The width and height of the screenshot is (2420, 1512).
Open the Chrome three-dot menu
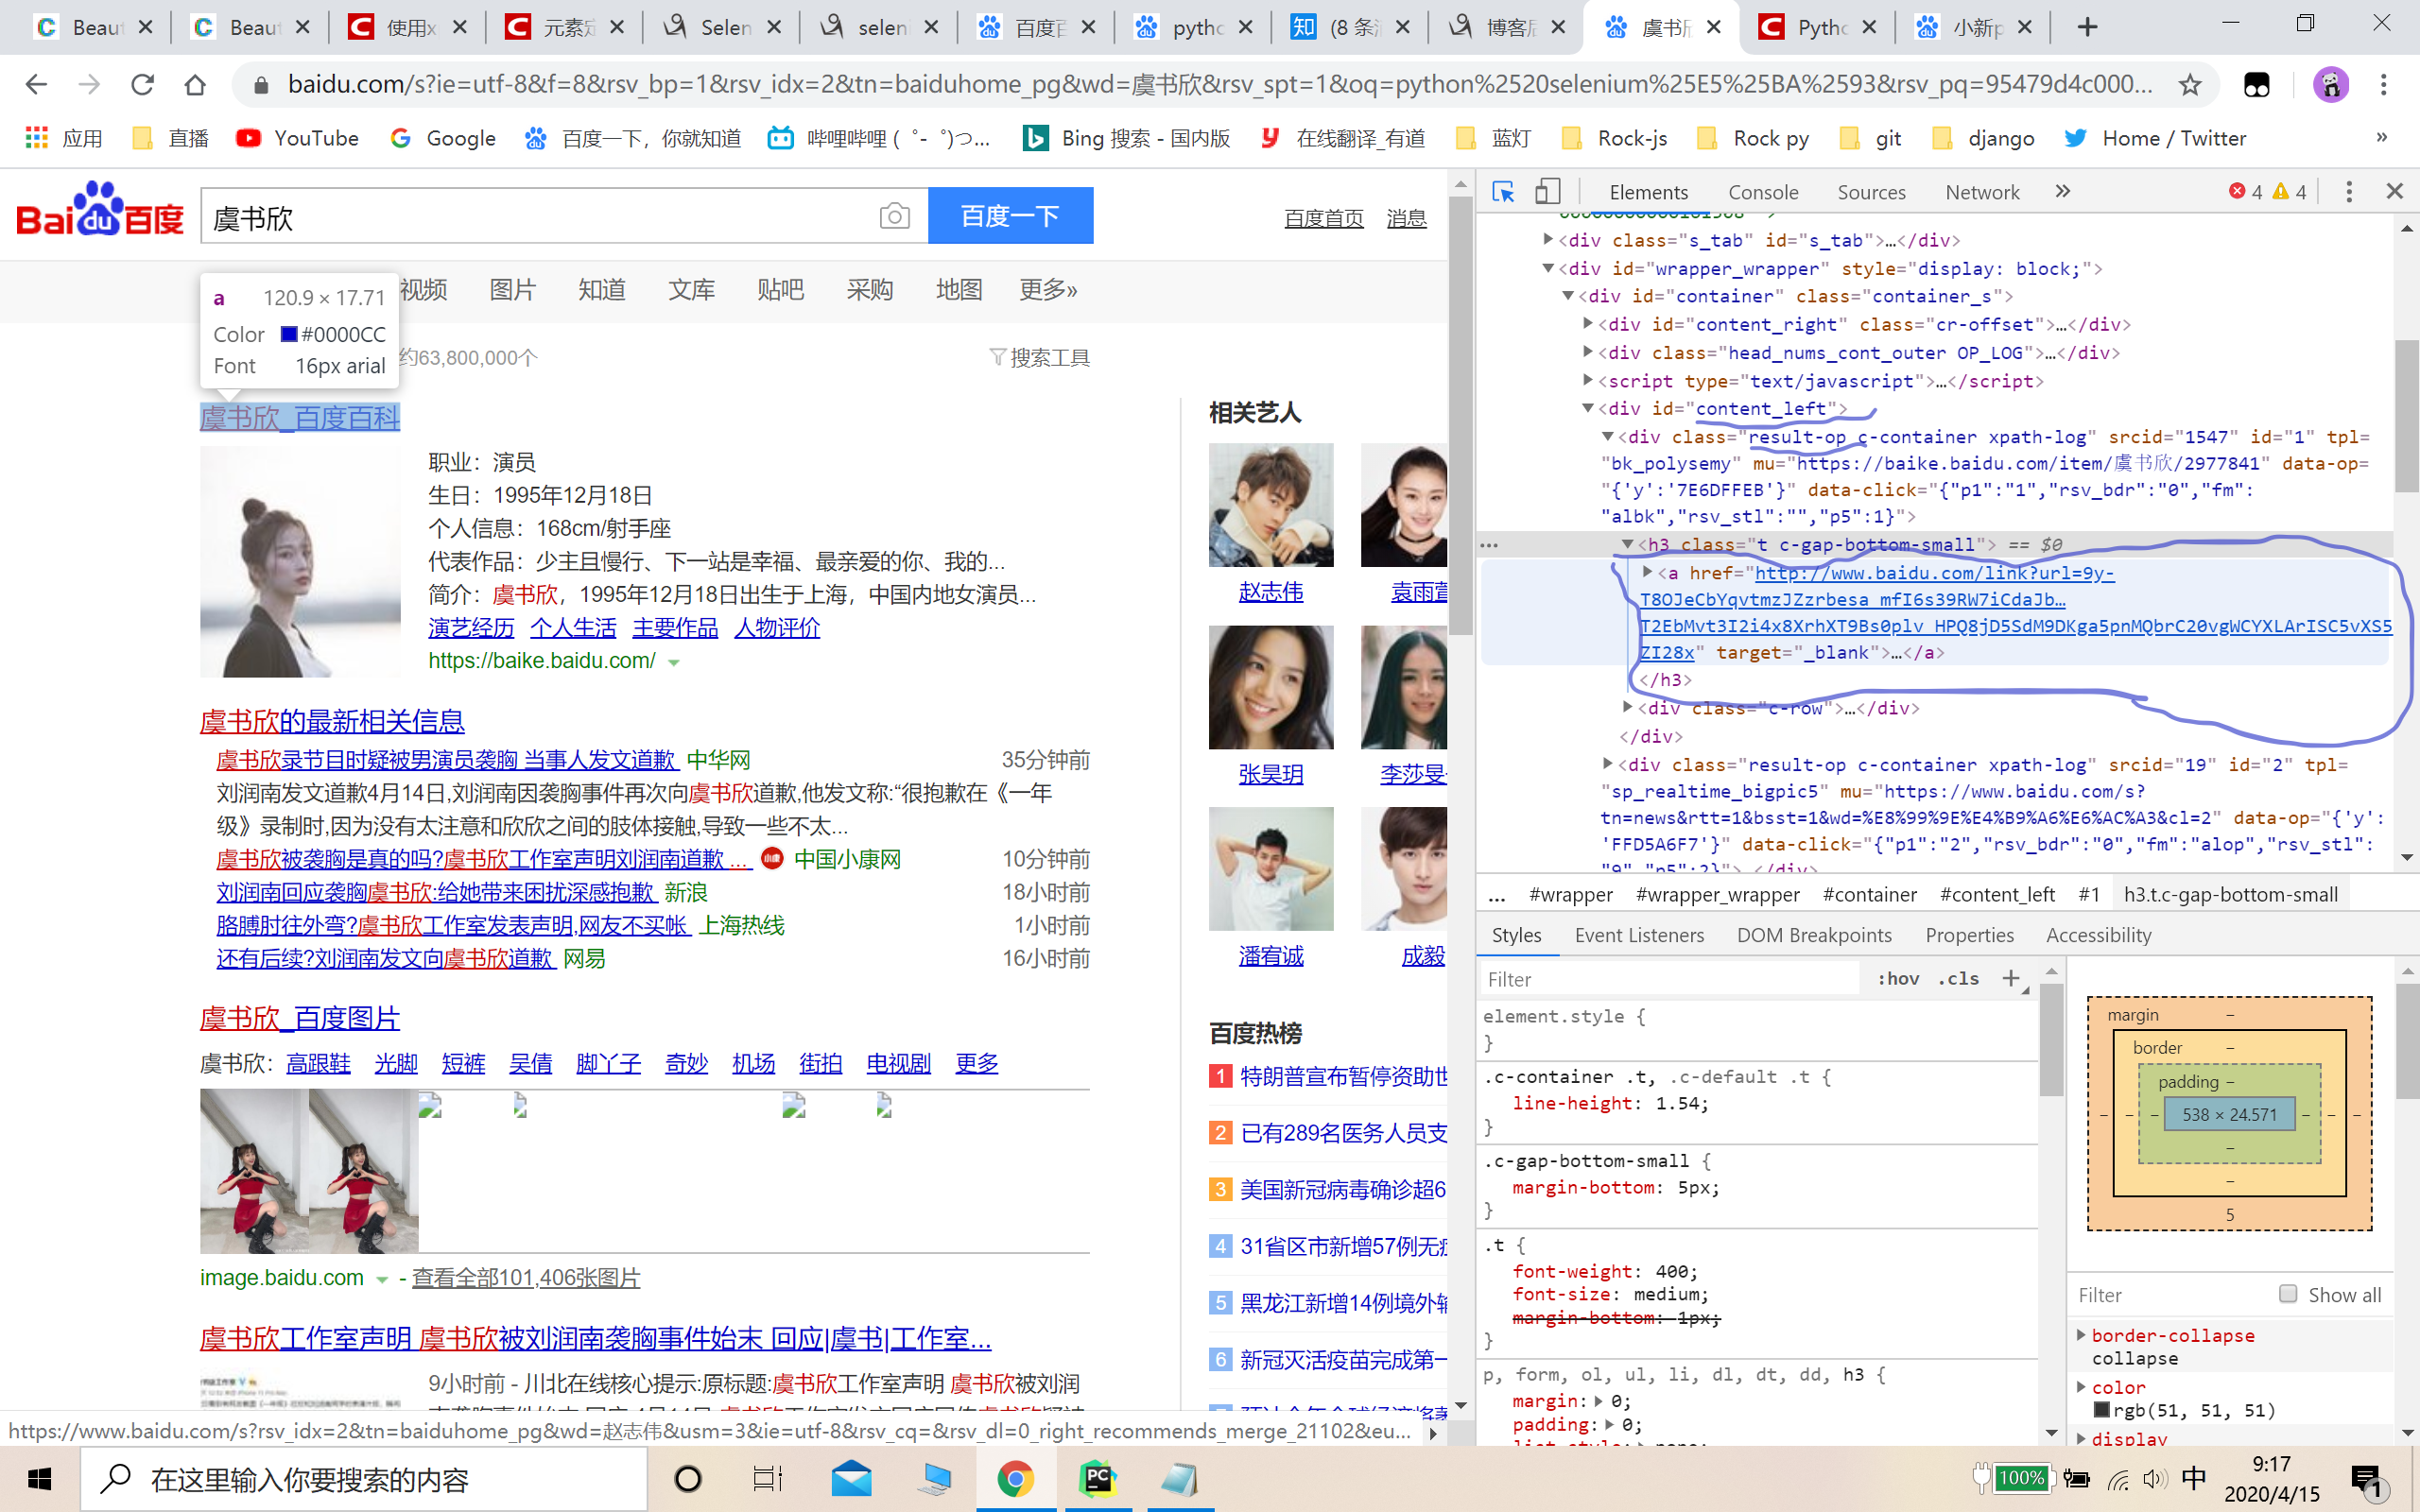pyautogui.click(x=2384, y=85)
